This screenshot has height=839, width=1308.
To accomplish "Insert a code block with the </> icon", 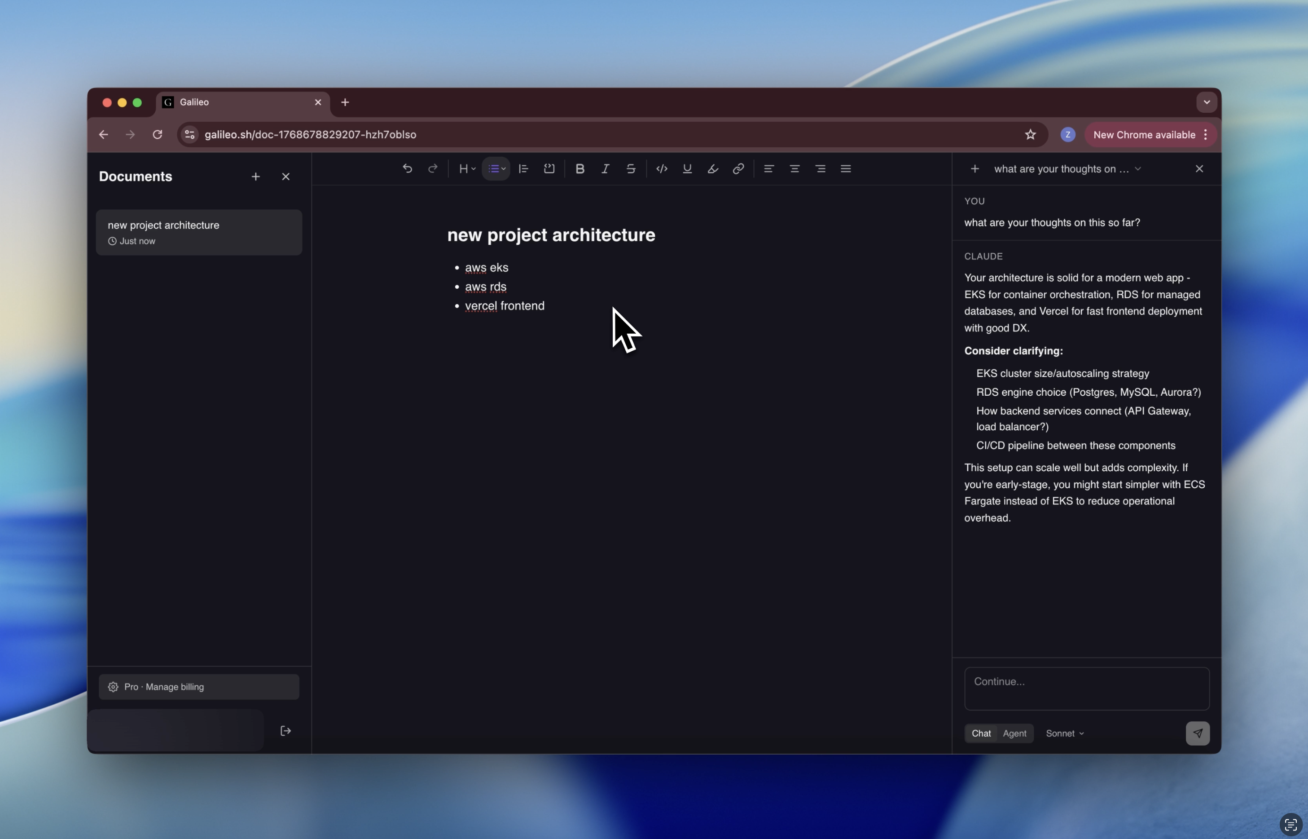I will click(x=662, y=169).
